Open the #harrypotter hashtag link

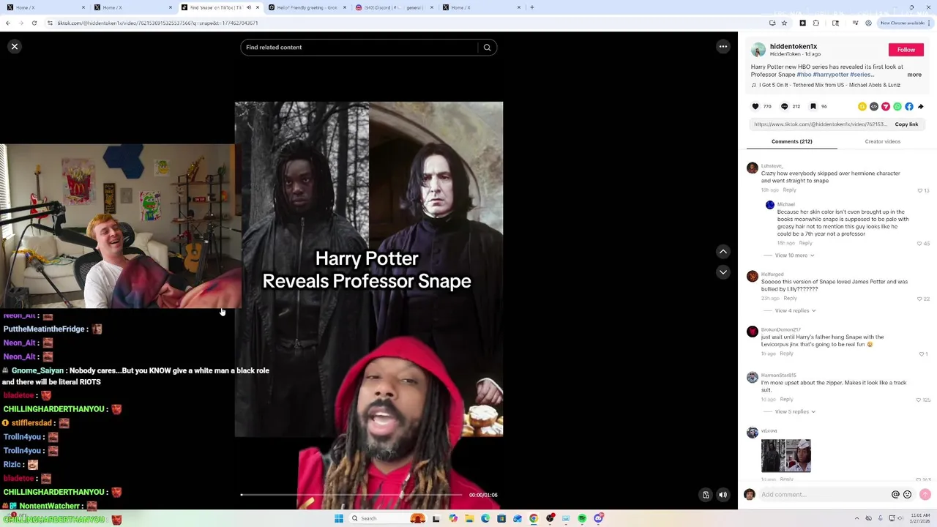pos(831,75)
